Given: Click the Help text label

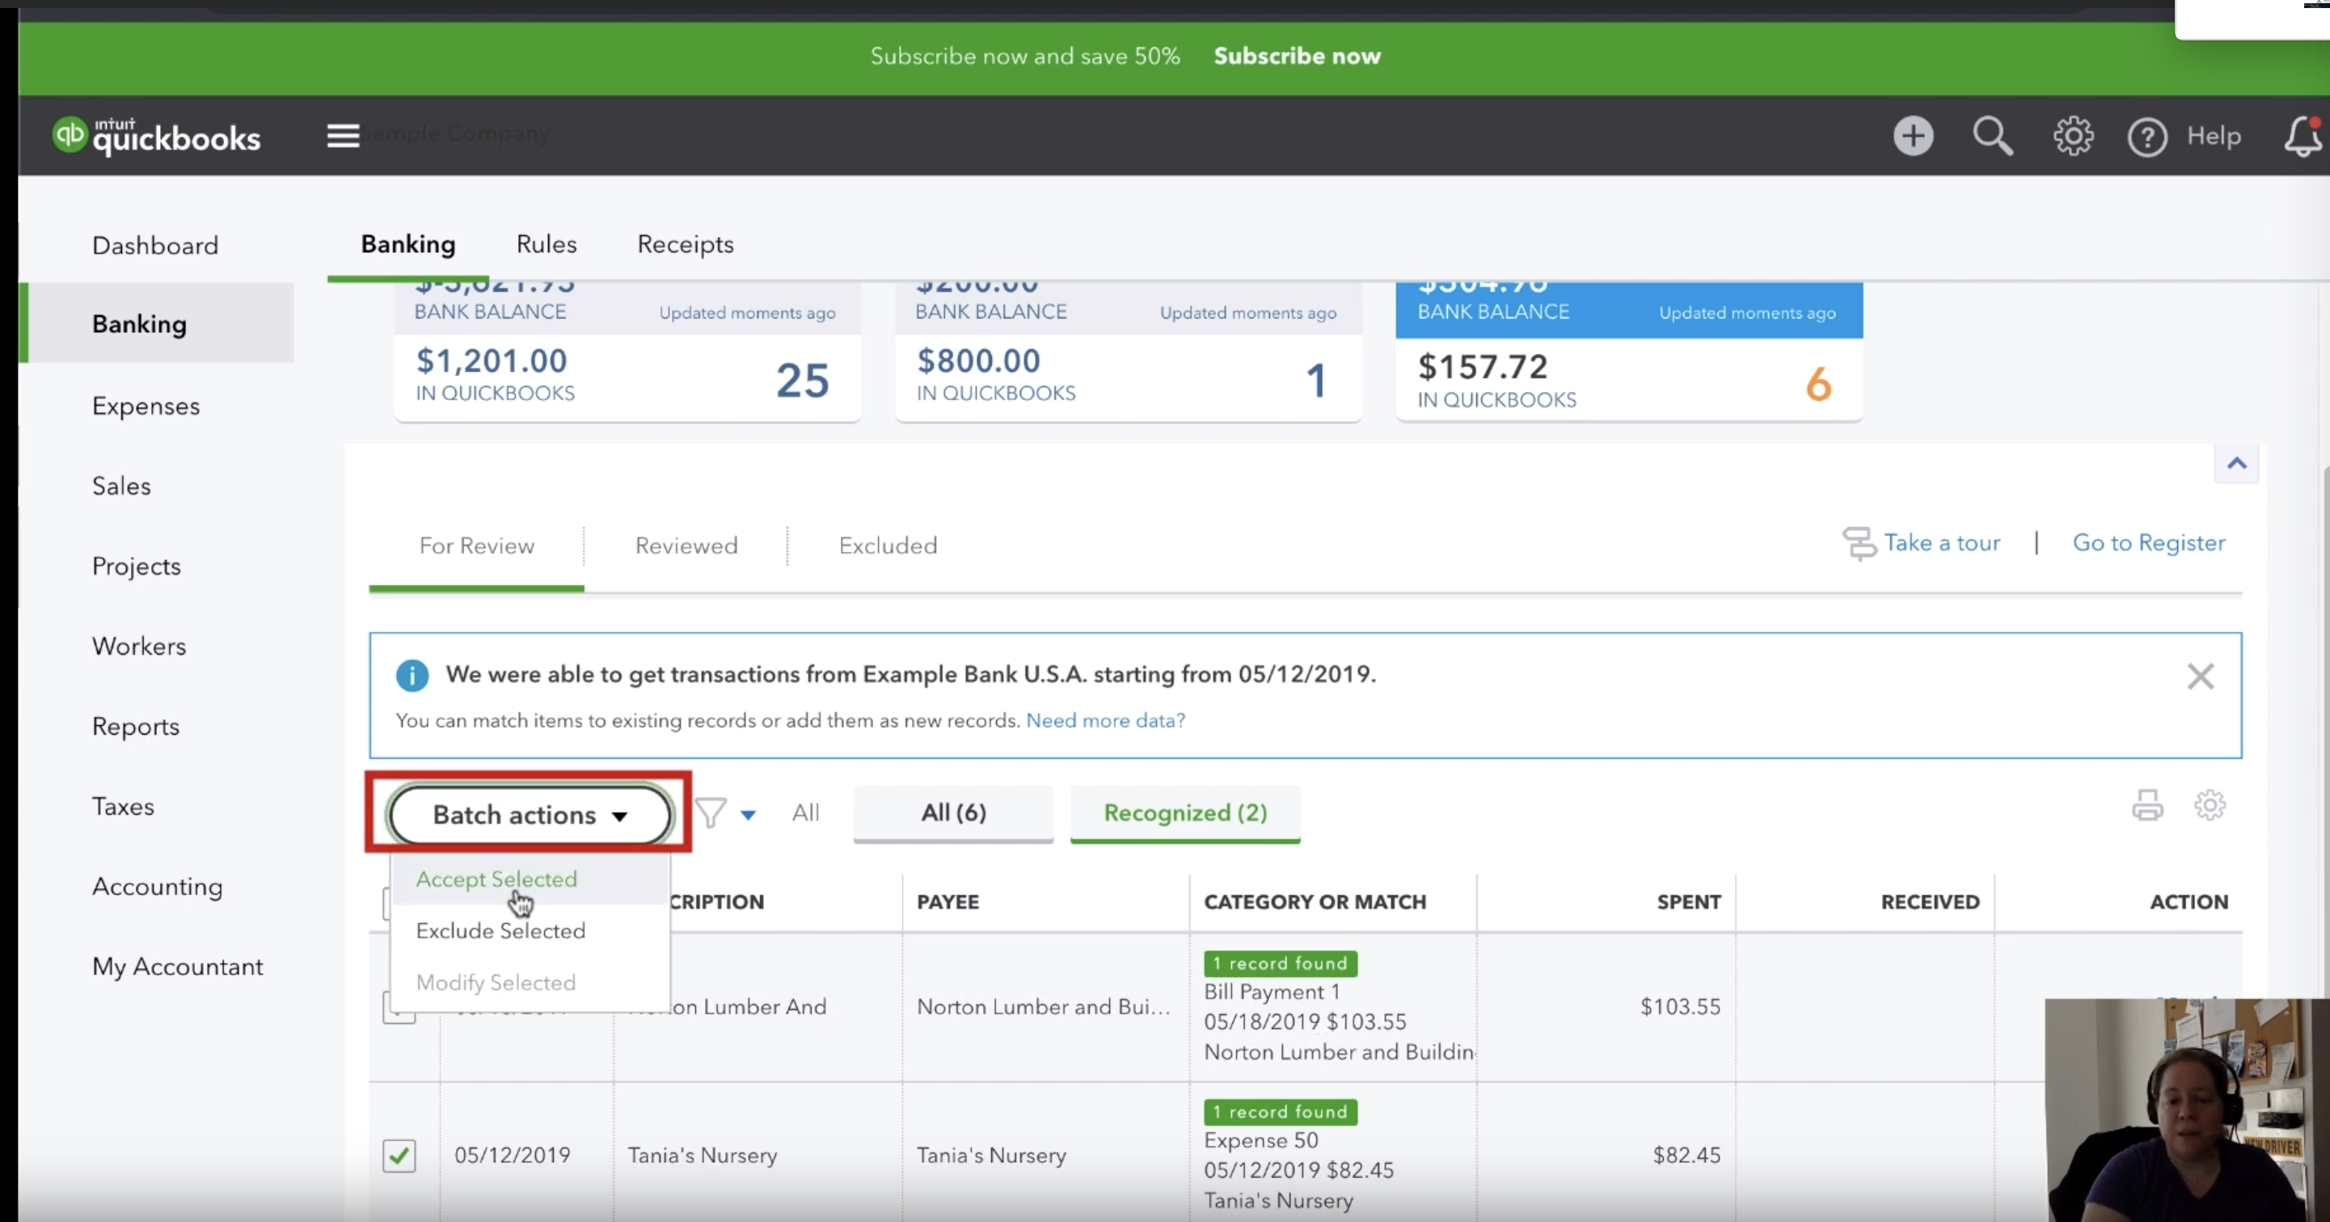Looking at the screenshot, I should coord(2214,136).
